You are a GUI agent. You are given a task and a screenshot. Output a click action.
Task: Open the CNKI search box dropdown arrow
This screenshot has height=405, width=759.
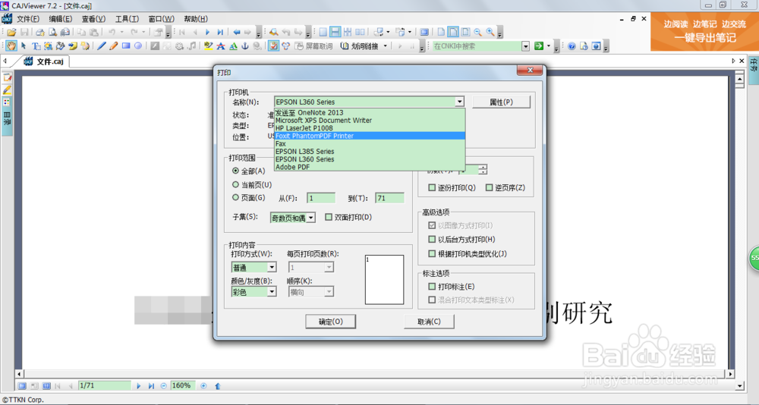tap(525, 46)
